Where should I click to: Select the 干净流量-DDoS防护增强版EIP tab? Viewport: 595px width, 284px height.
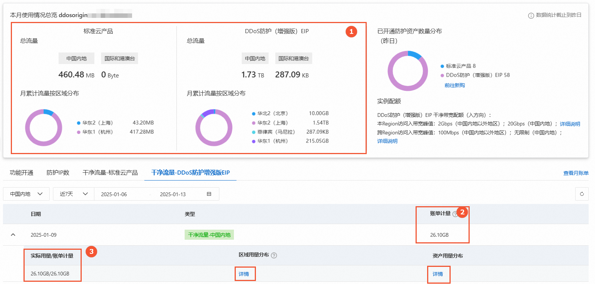click(x=191, y=173)
